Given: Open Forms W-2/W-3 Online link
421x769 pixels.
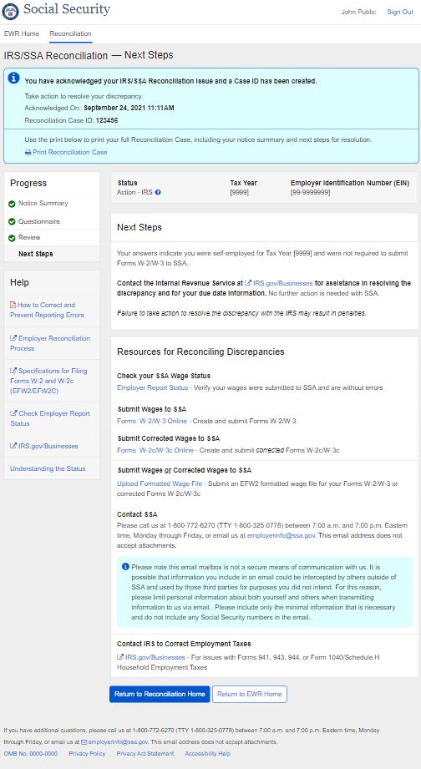Looking at the screenshot, I should (152, 421).
